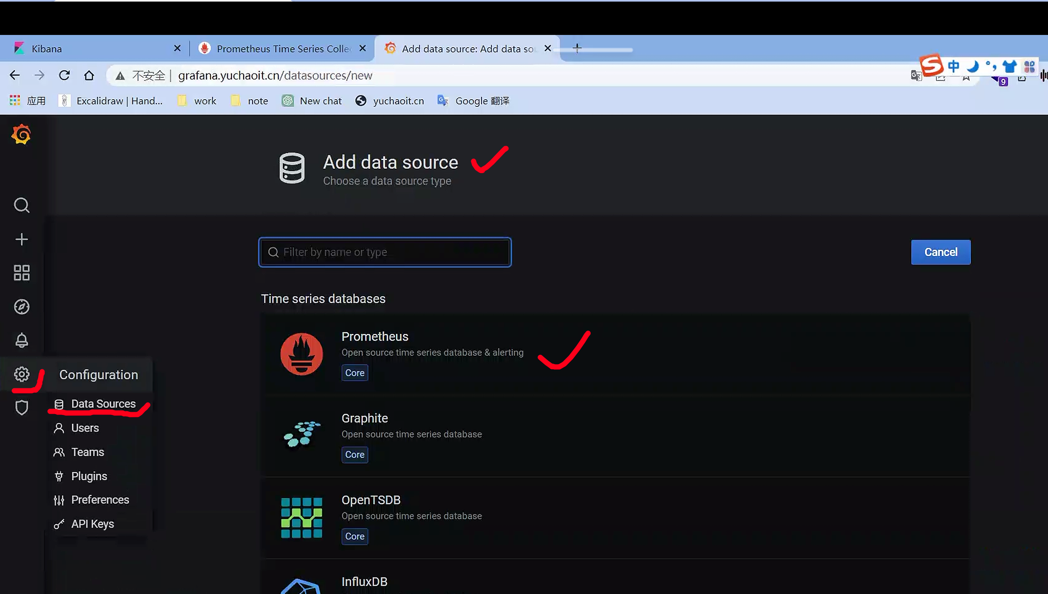Click the plus Create icon in sidebar
This screenshot has height=594, width=1048.
[x=21, y=239]
